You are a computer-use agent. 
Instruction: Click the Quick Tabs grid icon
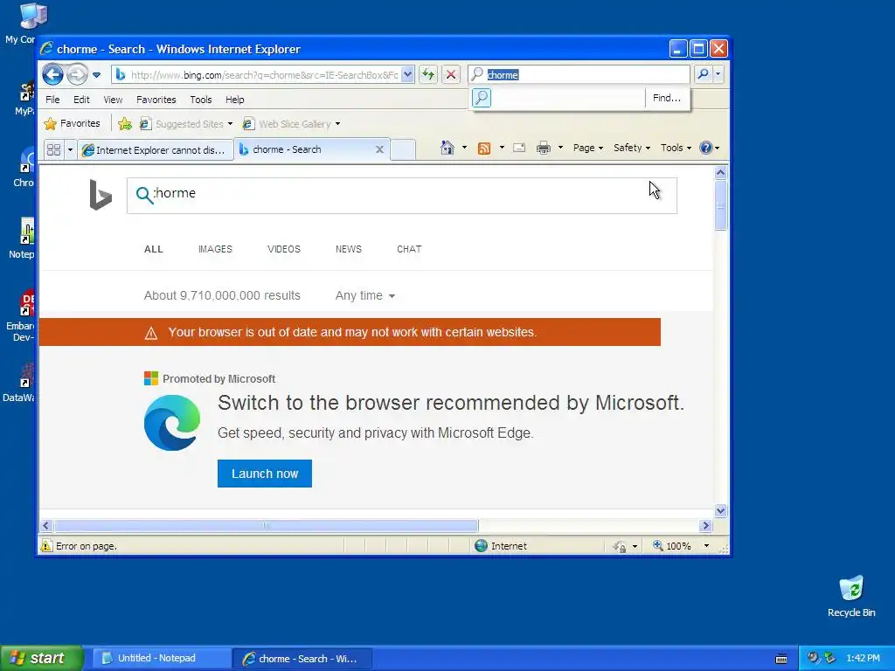53,149
